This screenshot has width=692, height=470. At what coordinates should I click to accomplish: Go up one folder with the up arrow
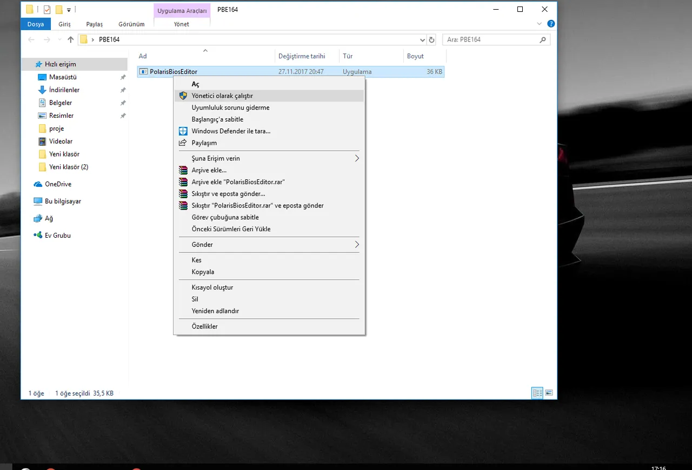70,39
